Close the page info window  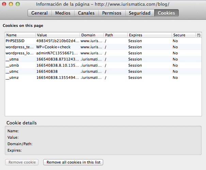[x=5, y=4]
